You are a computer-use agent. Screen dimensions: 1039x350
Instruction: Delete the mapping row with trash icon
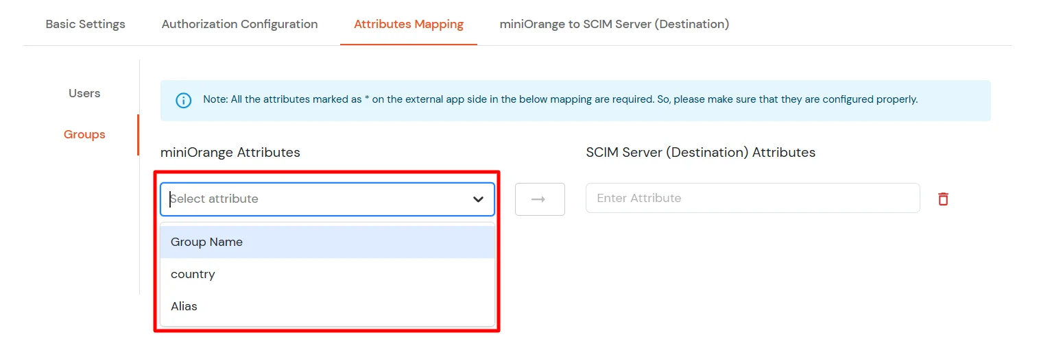coord(943,199)
